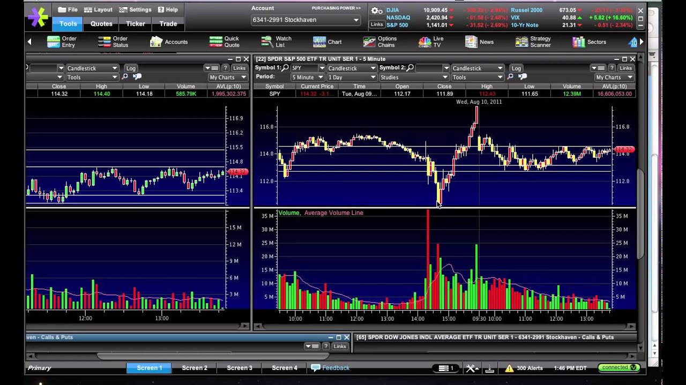Click pointing hand icon in left chart window
This screenshot has height=385, width=686.
point(137,77)
